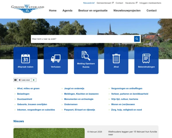Open the Afval trash bin tile
Image resolution: width=172 pixels, height=138 pixels.
click(116, 60)
